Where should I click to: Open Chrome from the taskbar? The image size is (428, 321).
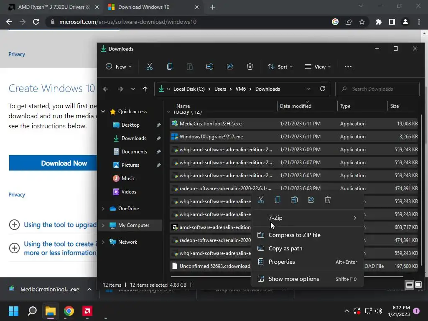tap(69, 311)
